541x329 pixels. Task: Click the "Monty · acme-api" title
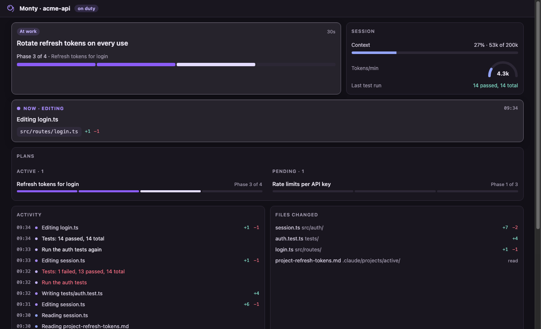[45, 8]
